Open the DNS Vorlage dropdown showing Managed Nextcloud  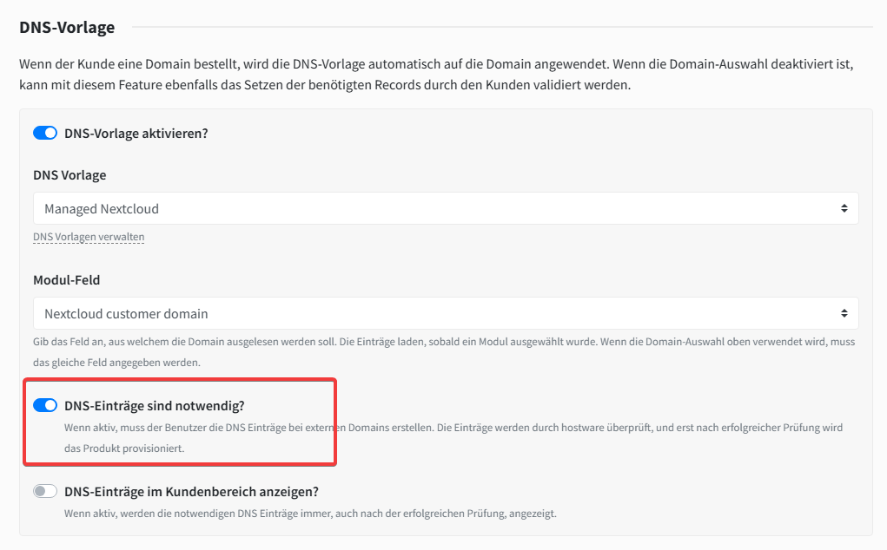pyautogui.click(x=434, y=208)
